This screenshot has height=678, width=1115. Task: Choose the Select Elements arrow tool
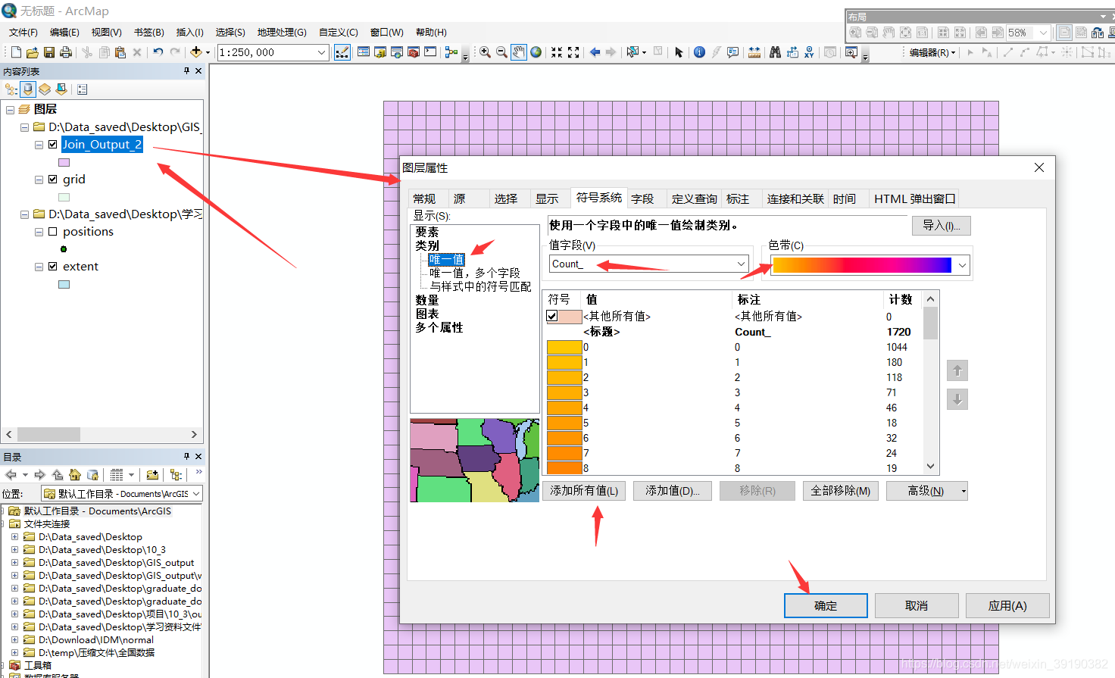[679, 52]
